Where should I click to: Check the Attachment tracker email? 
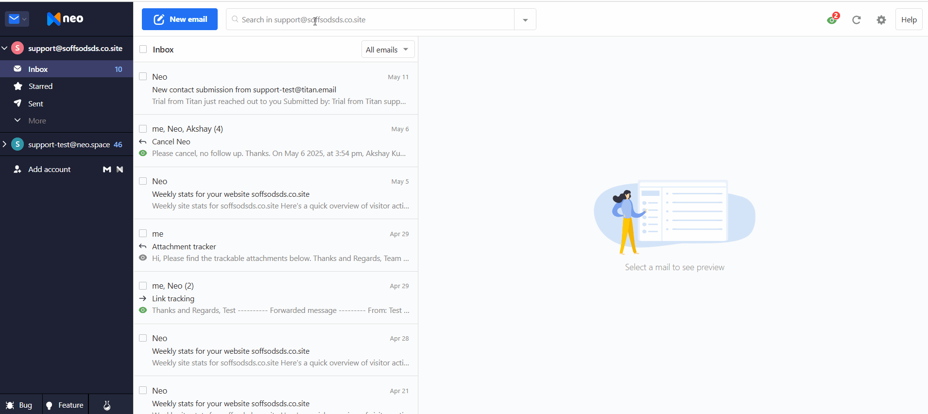coord(143,233)
